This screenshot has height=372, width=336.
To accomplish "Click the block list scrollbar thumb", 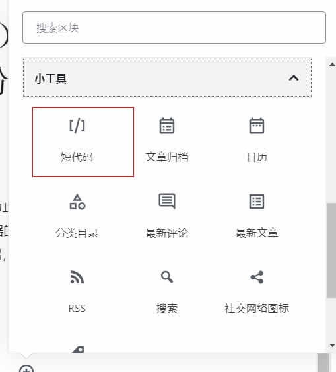I will point(331,250).
